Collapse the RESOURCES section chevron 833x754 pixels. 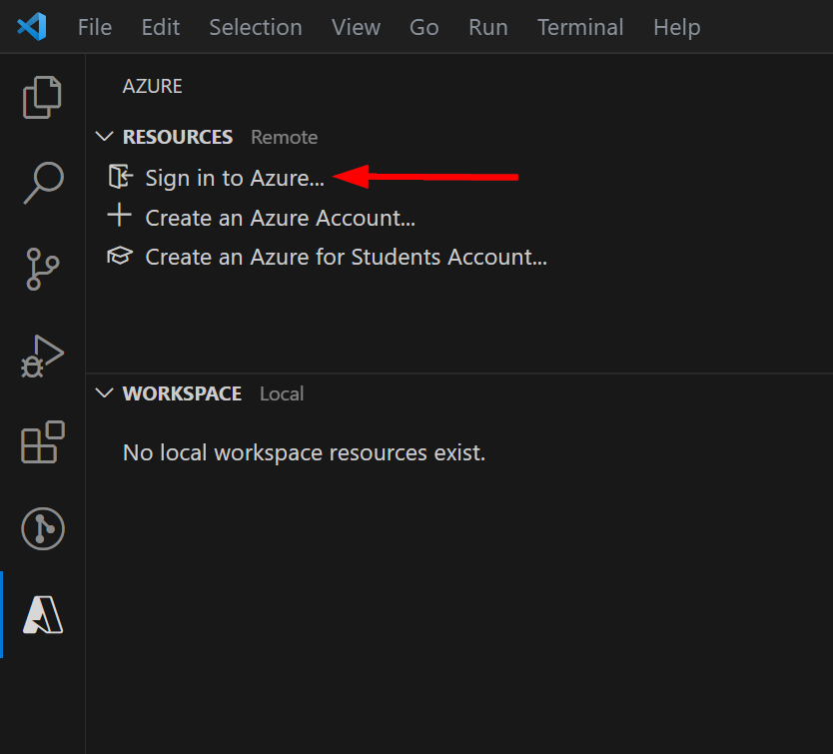coord(104,136)
